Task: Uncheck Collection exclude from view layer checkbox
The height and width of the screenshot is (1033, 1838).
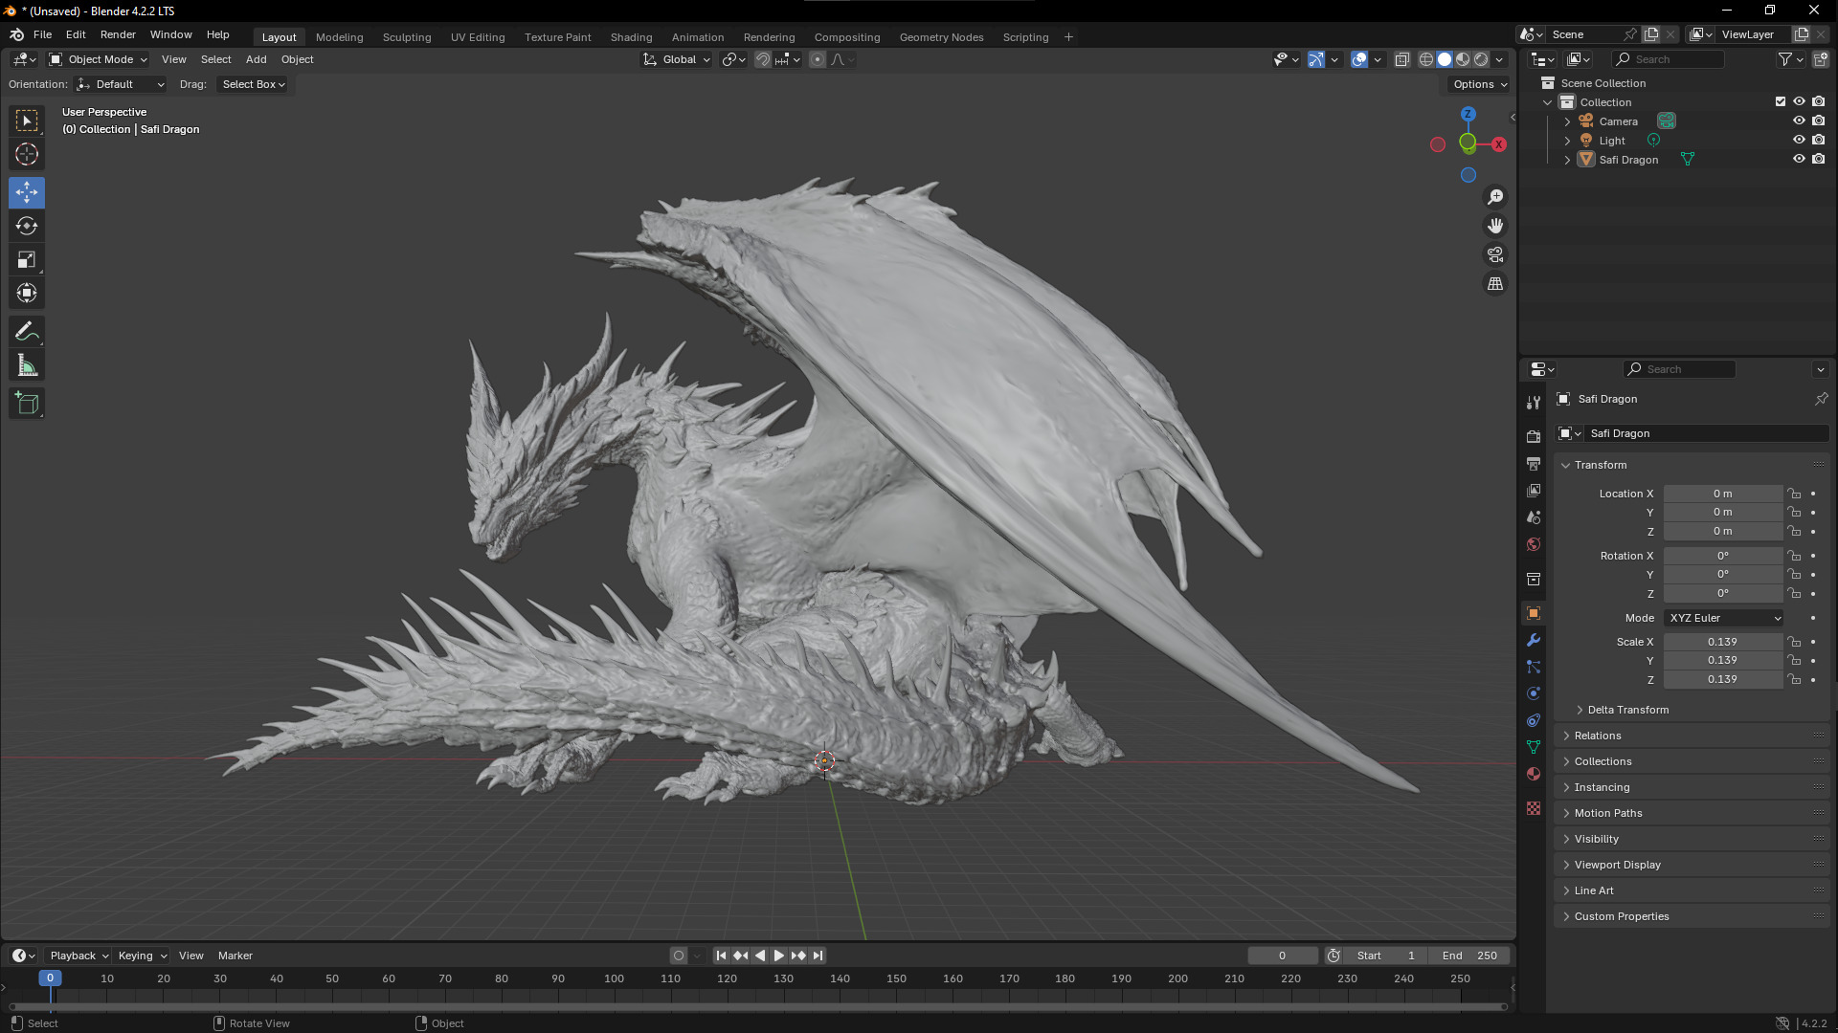Action: coord(1781,101)
